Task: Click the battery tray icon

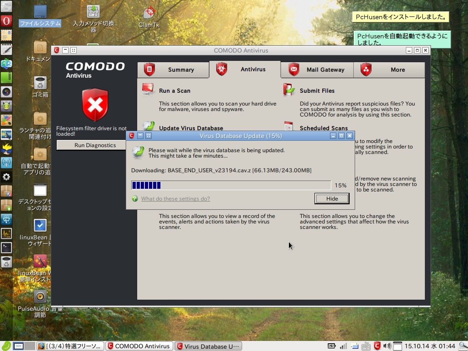Action: click(332, 346)
